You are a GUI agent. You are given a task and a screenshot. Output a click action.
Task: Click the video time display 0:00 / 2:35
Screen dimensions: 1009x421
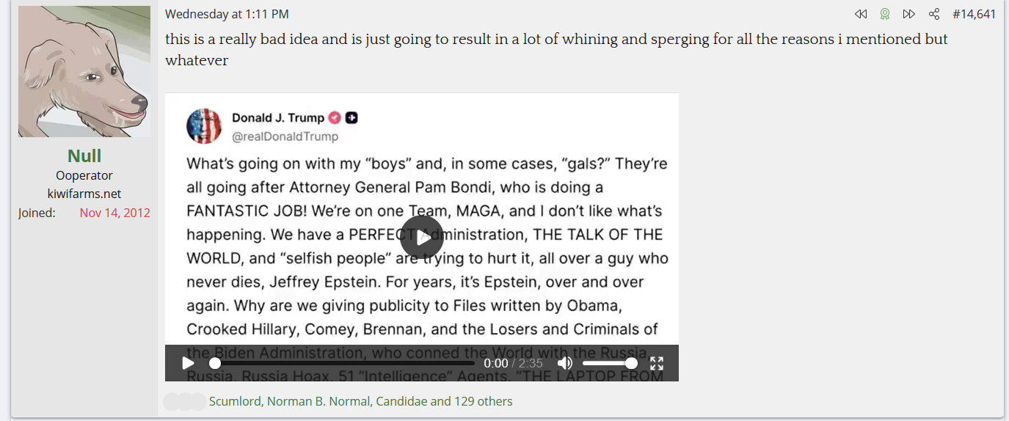coord(513,363)
